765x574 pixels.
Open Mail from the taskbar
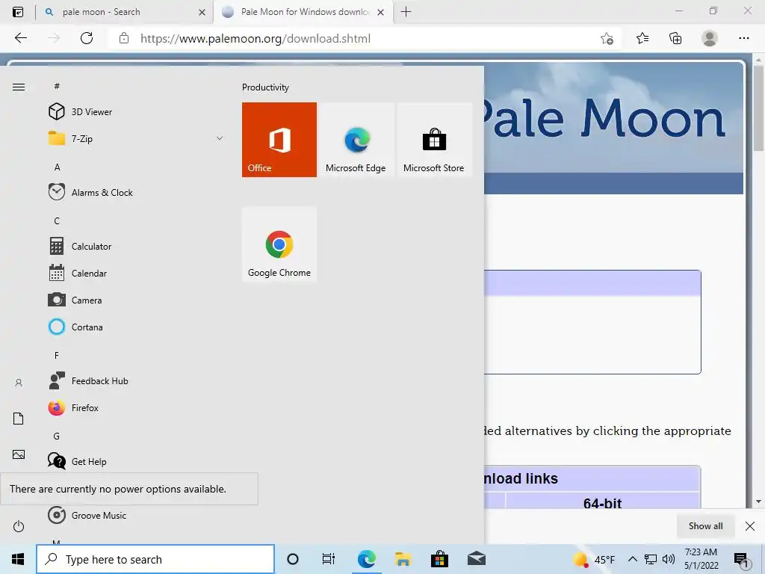click(x=476, y=559)
